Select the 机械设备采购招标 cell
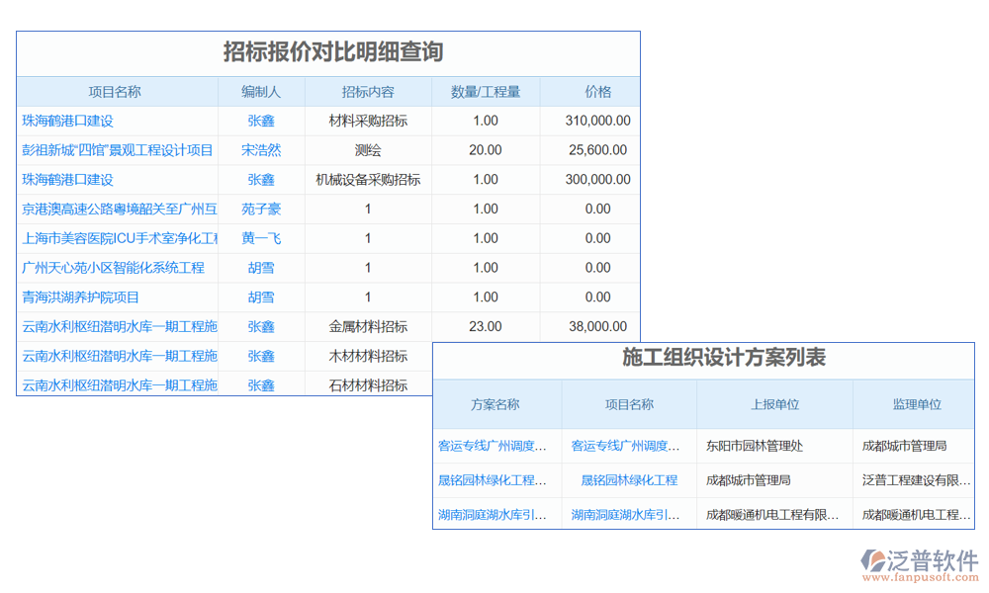The width and height of the screenshot is (989, 593). pyautogui.click(x=368, y=180)
